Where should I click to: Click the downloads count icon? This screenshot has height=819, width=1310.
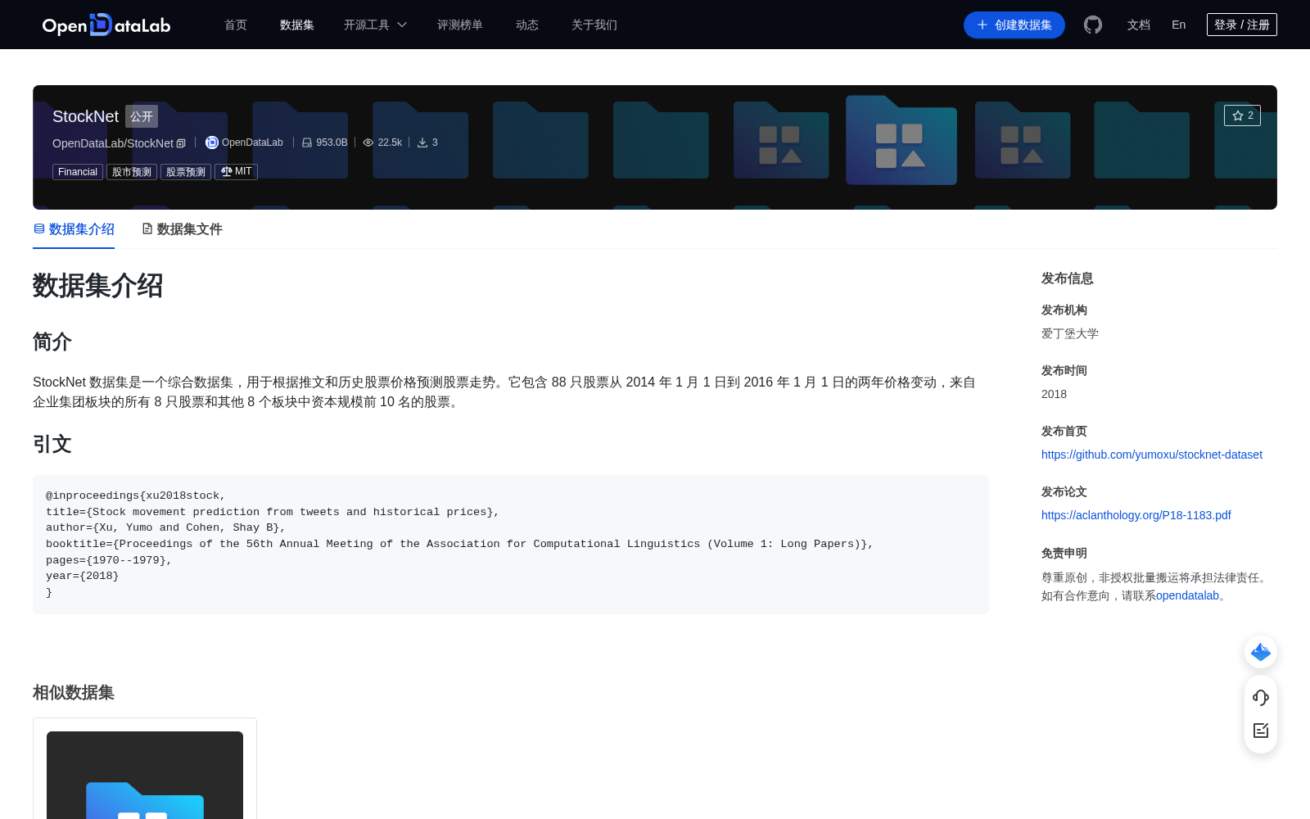422,143
